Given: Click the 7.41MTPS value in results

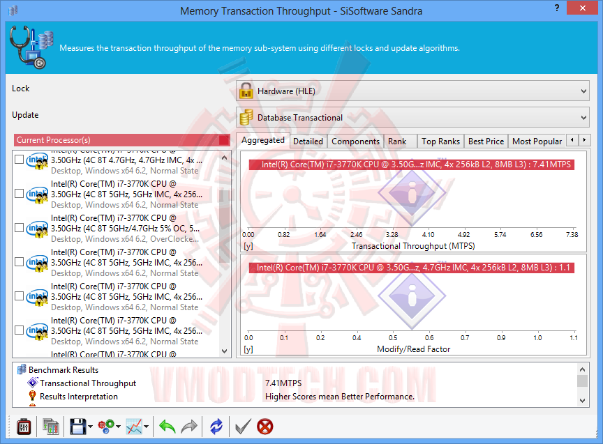Looking at the screenshot, I should click(x=283, y=383).
